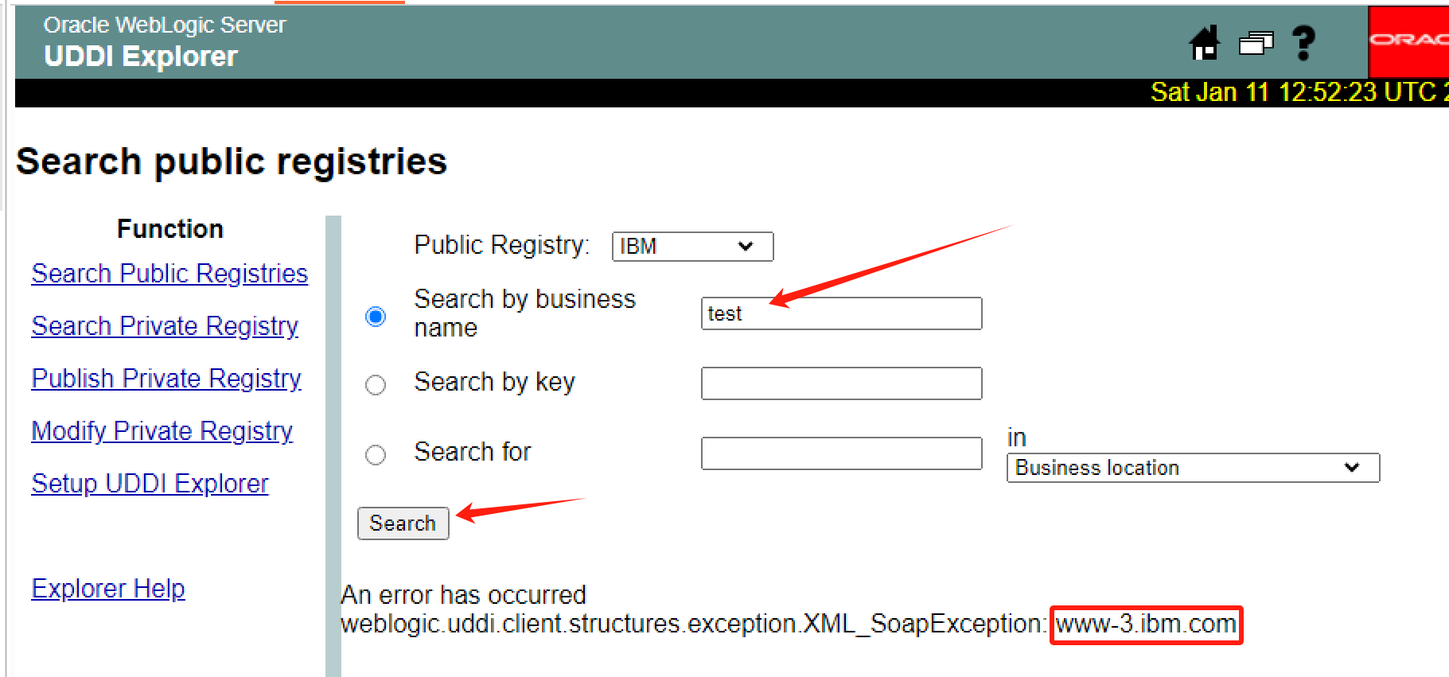Select the Search by key radio button
This screenshot has height=677, width=1449.
point(376,385)
